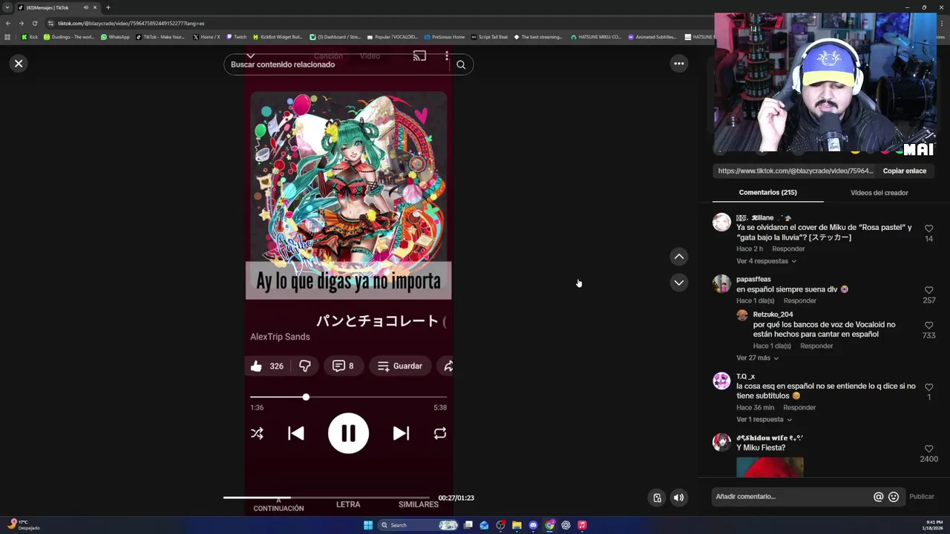Click the cast icon in player
This screenshot has width=950, height=534.
pyautogui.click(x=419, y=56)
